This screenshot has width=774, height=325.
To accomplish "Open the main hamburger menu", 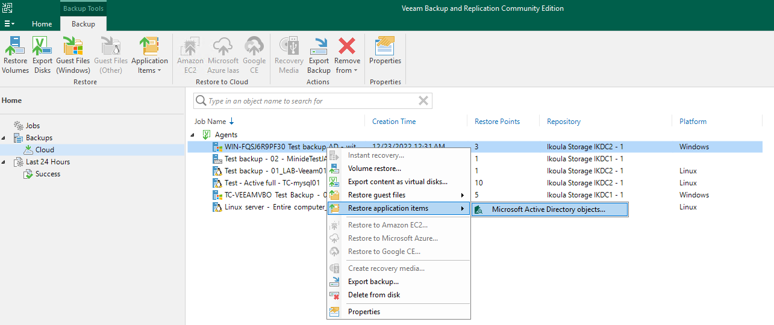I will coord(9,23).
